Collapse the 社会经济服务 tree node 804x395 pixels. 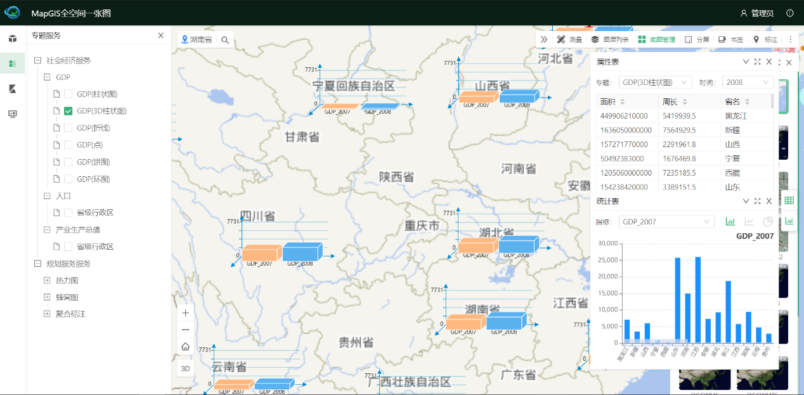[37, 60]
